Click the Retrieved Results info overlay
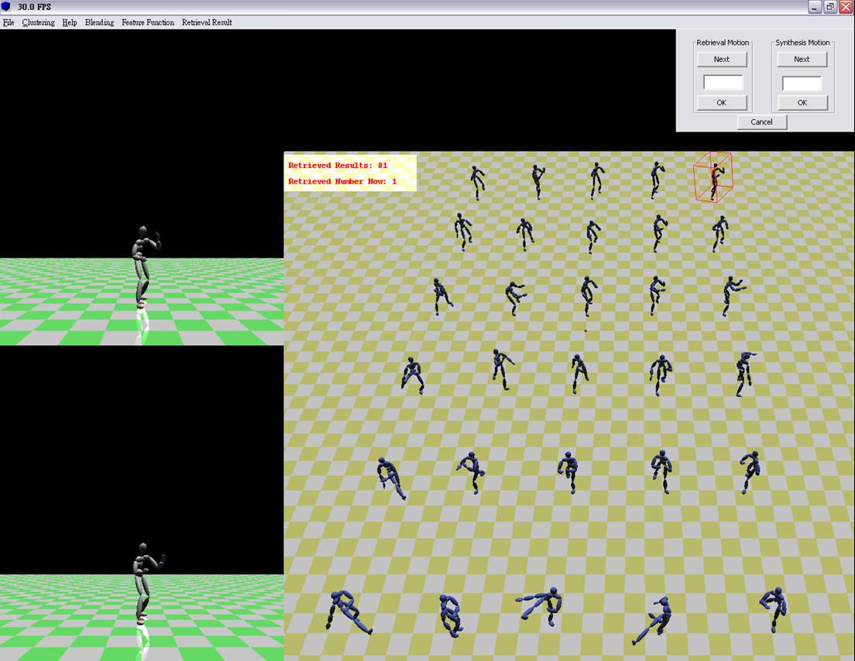Viewport: 855px width, 661px height. coord(350,173)
